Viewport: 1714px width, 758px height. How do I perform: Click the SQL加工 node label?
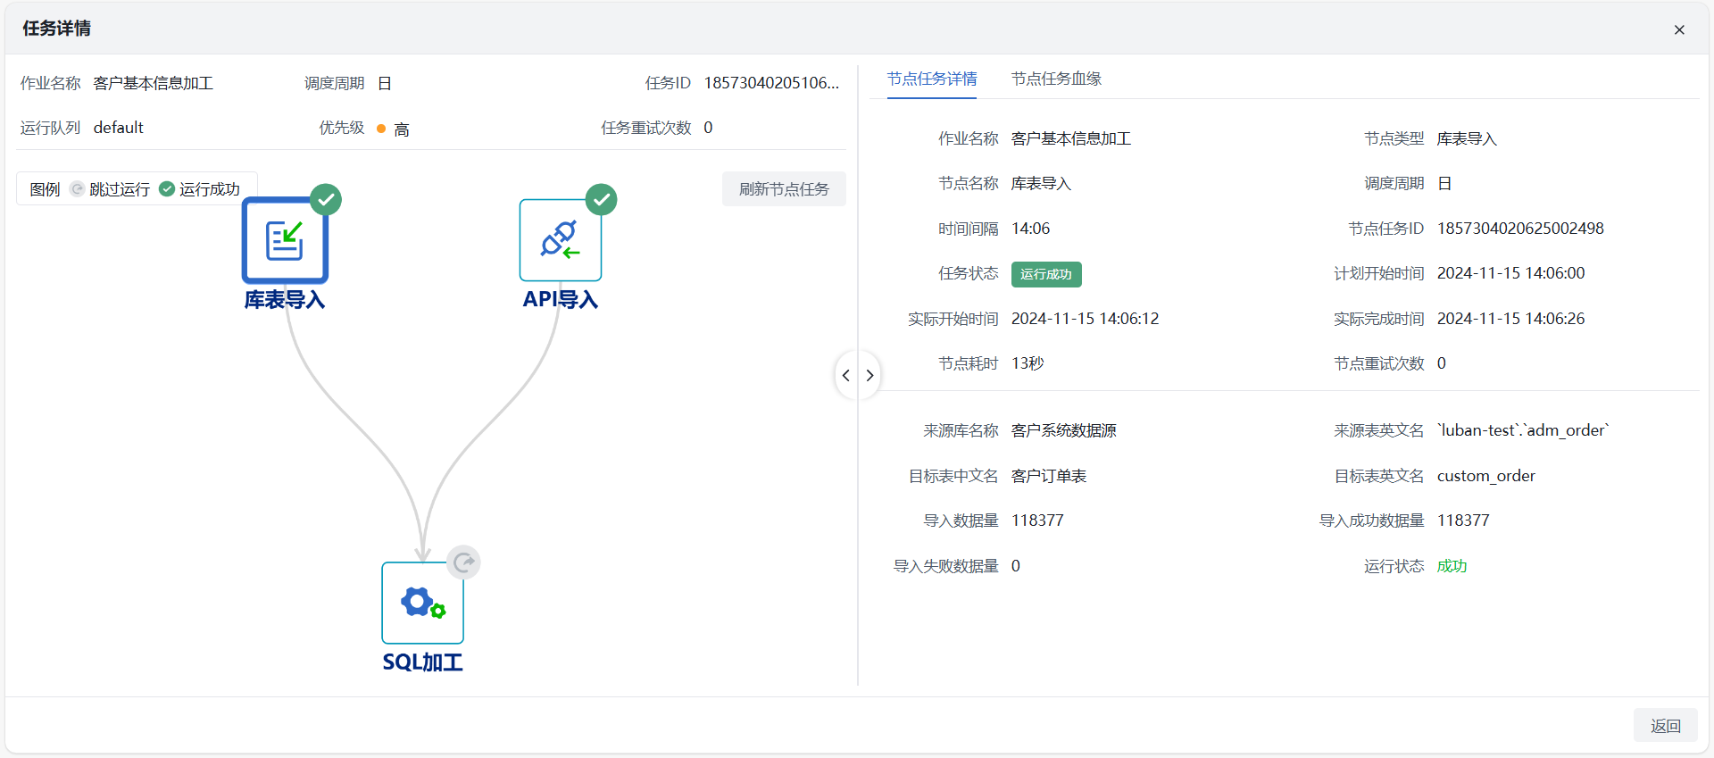[x=422, y=662]
